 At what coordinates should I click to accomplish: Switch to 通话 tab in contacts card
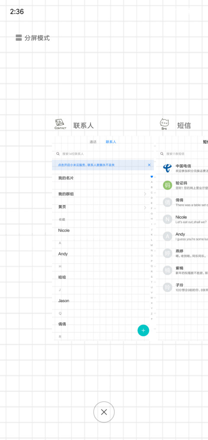tap(93, 142)
